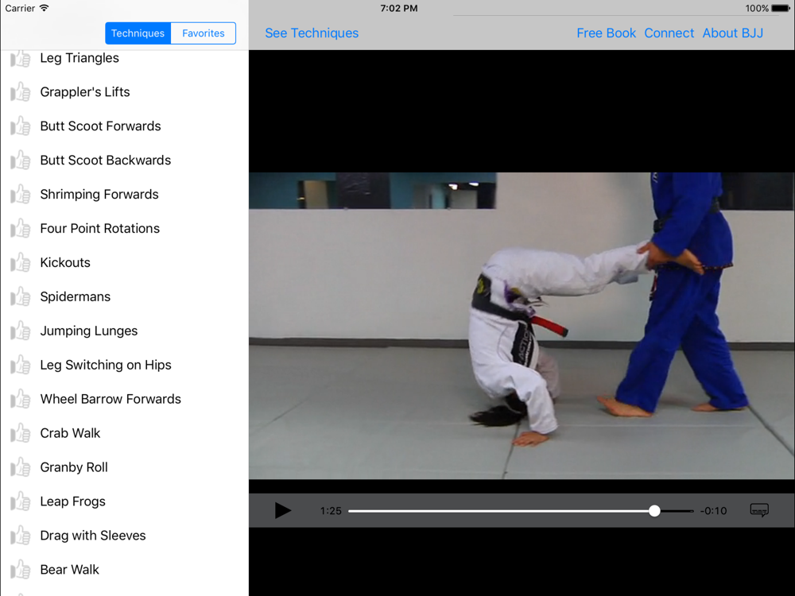Select Wheel Barrow Forwards technique
The height and width of the screenshot is (596, 795).
(x=111, y=399)
